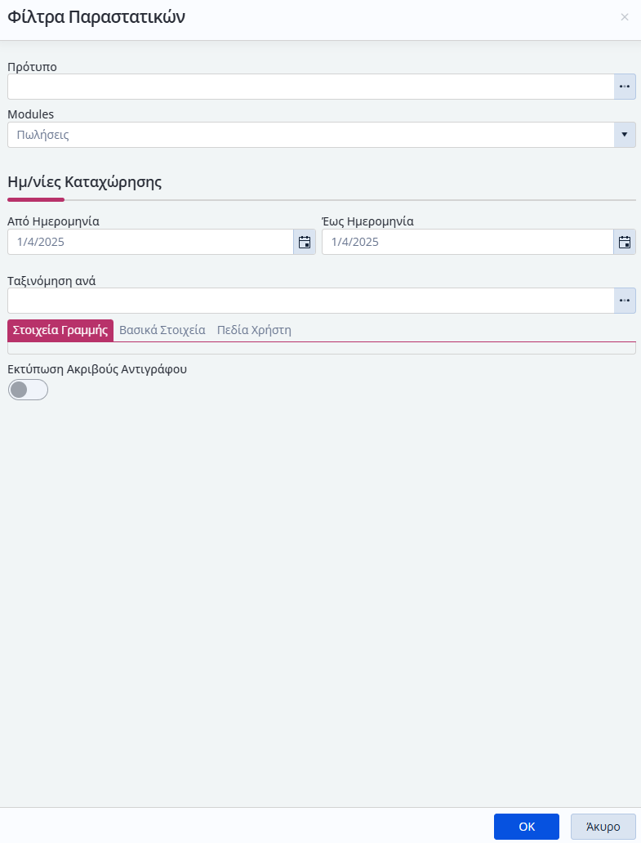The image size is (641, 843).
Task: Click the empty panel under Στοιχεία Γραμμής
Action: point(321,348)
